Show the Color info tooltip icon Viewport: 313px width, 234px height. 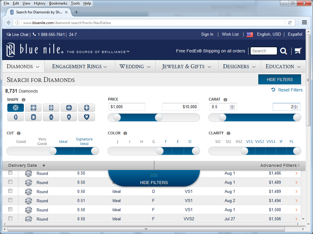(x=125, y=133)
